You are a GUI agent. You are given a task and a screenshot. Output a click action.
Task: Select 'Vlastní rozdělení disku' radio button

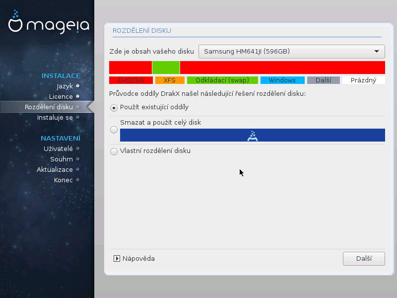coord(114,151)
